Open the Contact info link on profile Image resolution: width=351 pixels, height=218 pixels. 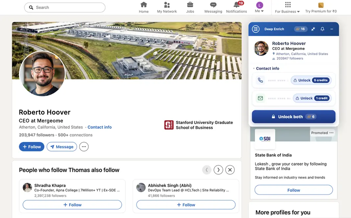[x=99, y=127]
